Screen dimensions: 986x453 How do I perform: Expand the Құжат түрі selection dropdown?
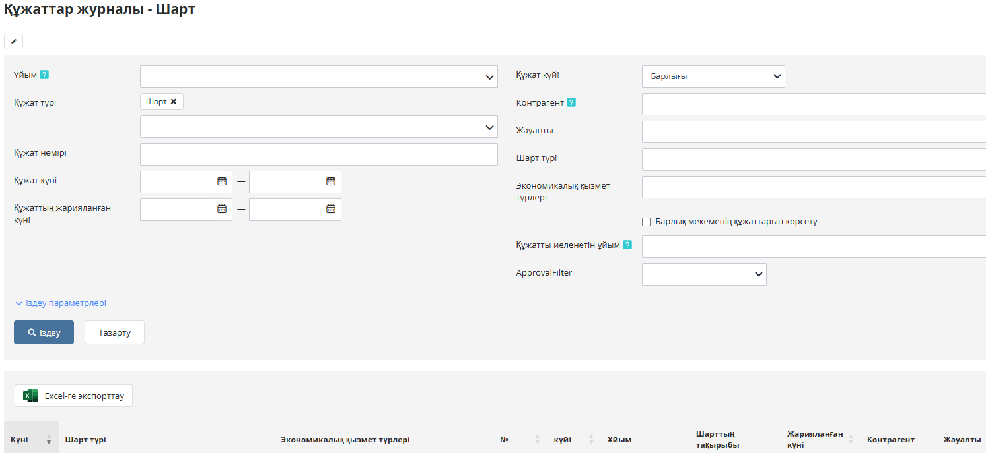click(x=318, y=127)
